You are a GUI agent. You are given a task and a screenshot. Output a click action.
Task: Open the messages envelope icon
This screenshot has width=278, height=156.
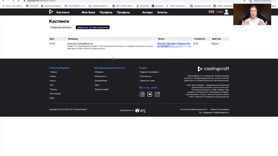click(210, 12)
